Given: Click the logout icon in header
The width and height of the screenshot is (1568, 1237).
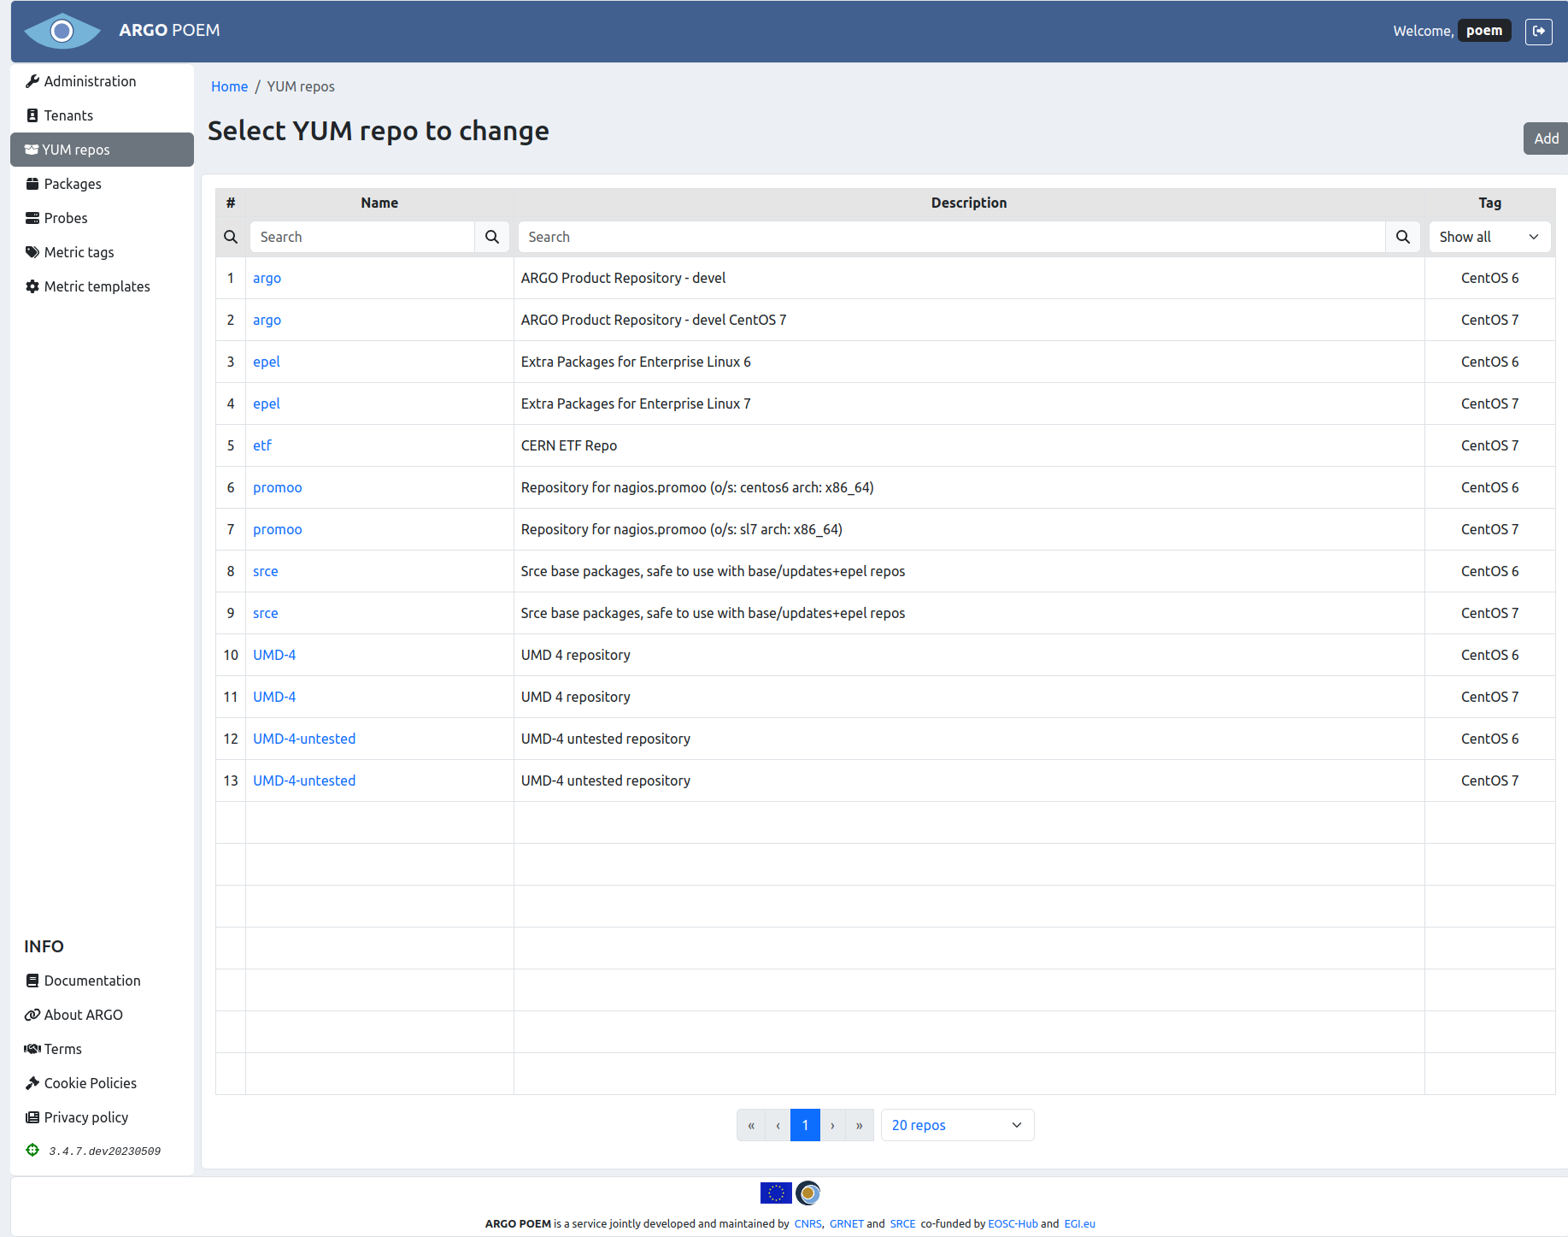Looking at the screenshot, I should point(1538,31).
